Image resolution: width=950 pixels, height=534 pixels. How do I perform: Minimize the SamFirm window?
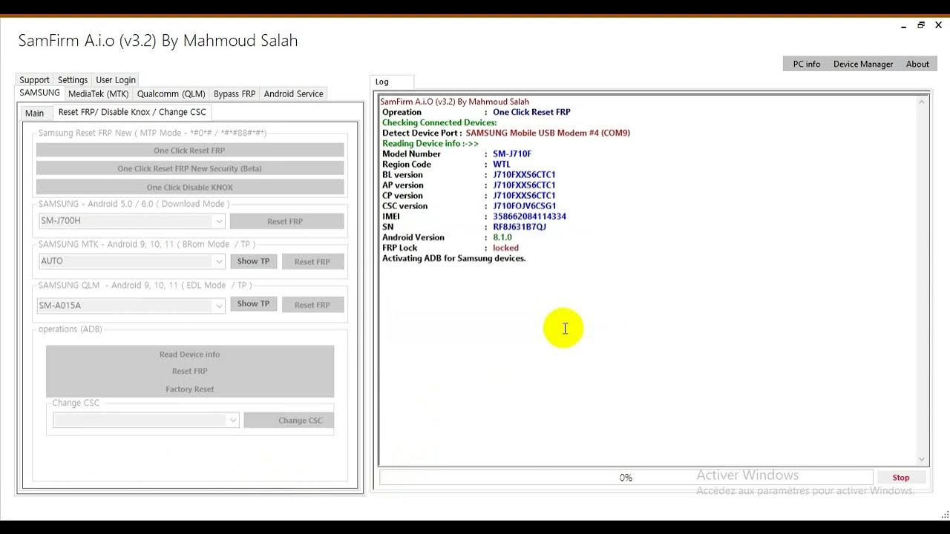[x=903, y=25]
